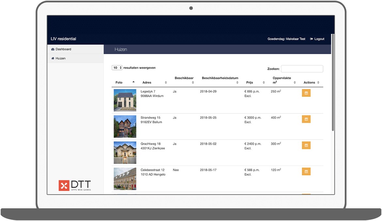
Task: Click the page vertical scrollbar
Action: point(333,83)
